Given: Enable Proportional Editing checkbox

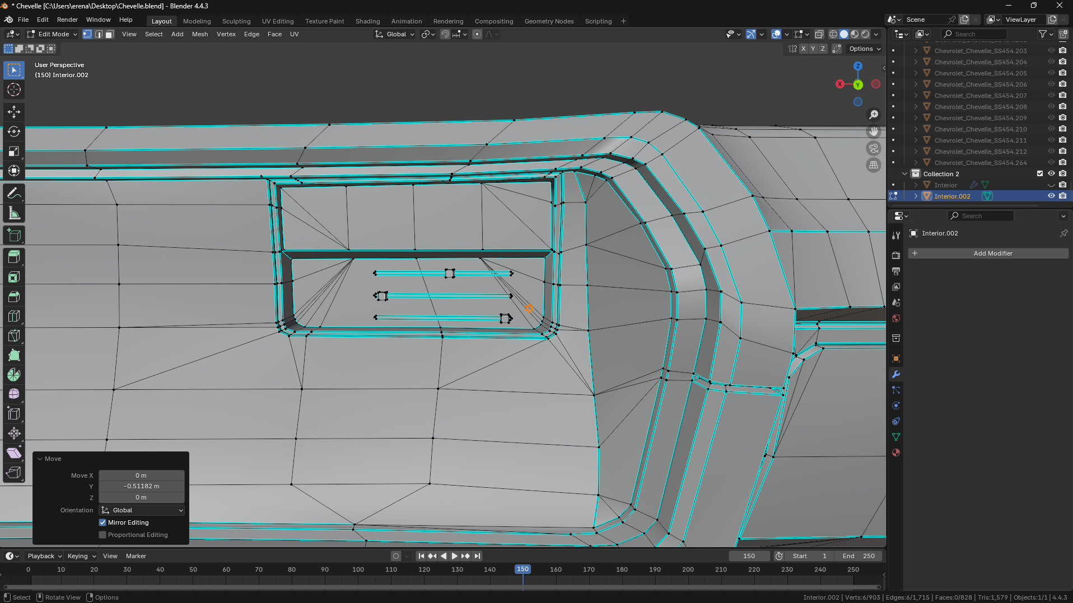Looking at the screenshot, I should [x=102, y=535].
